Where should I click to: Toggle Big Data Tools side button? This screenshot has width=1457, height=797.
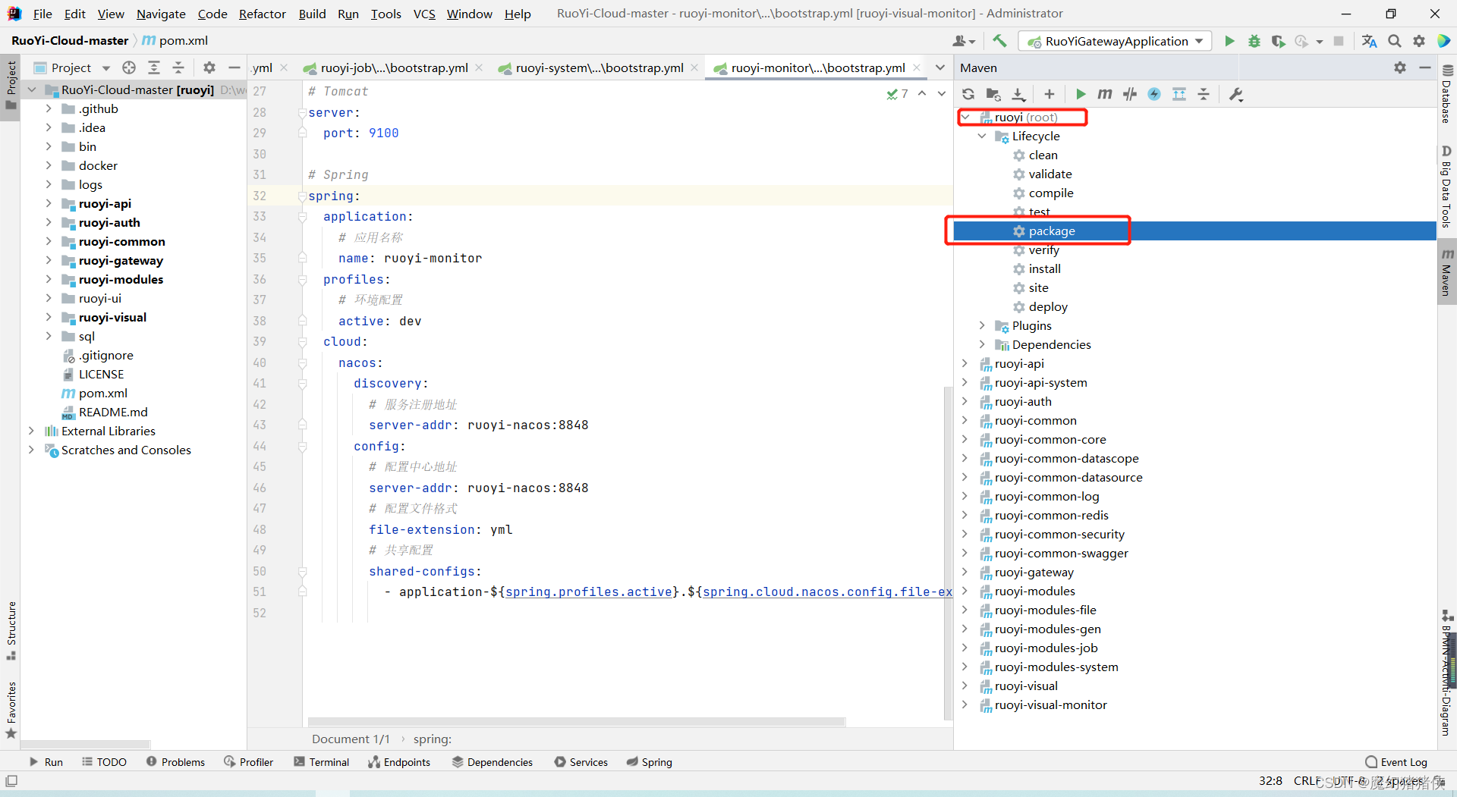coord(1446,187)
